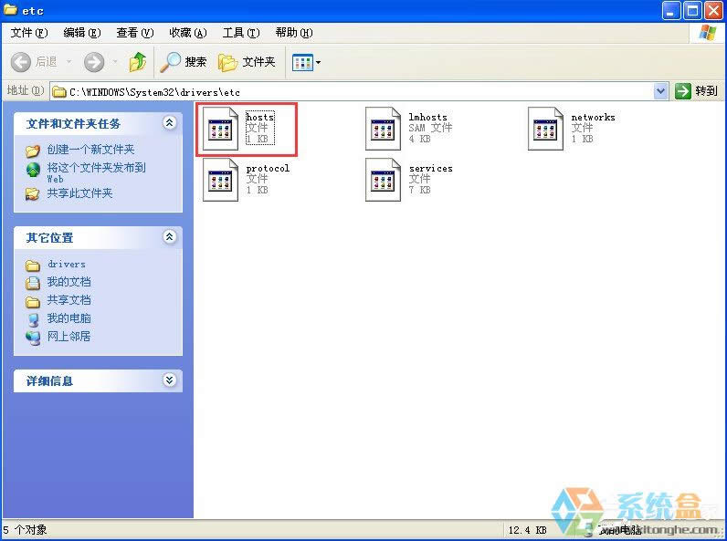Select the hosts file icon
Viewport: 727px width, 541px height.
(221, 129)
